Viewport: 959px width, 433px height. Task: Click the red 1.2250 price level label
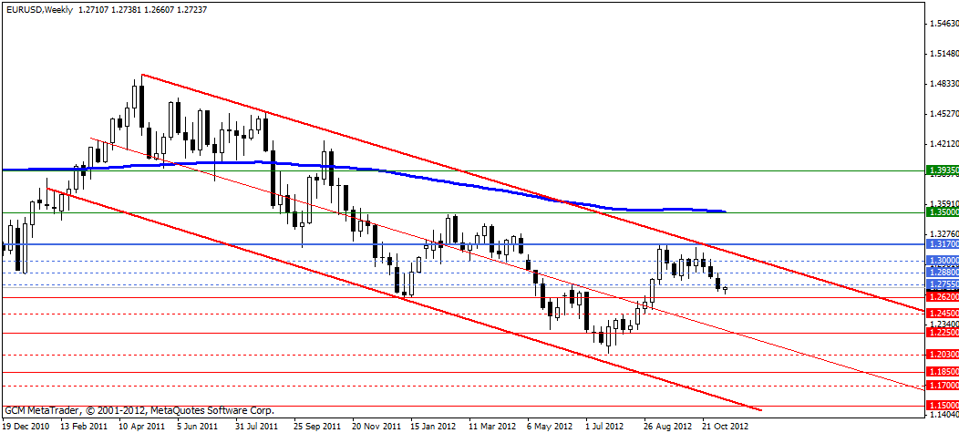pyautogui.click(x=944, y=333)
